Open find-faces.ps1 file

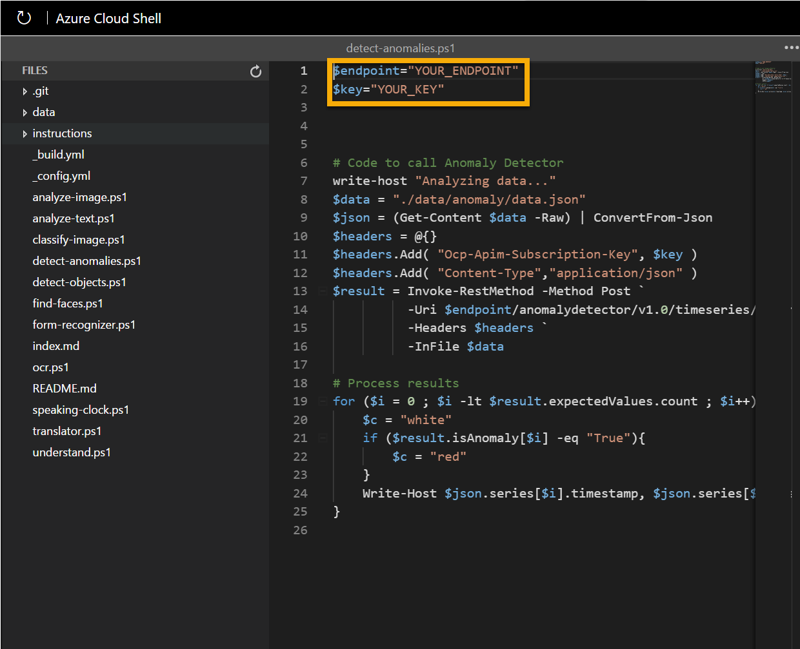pos(68,304)
